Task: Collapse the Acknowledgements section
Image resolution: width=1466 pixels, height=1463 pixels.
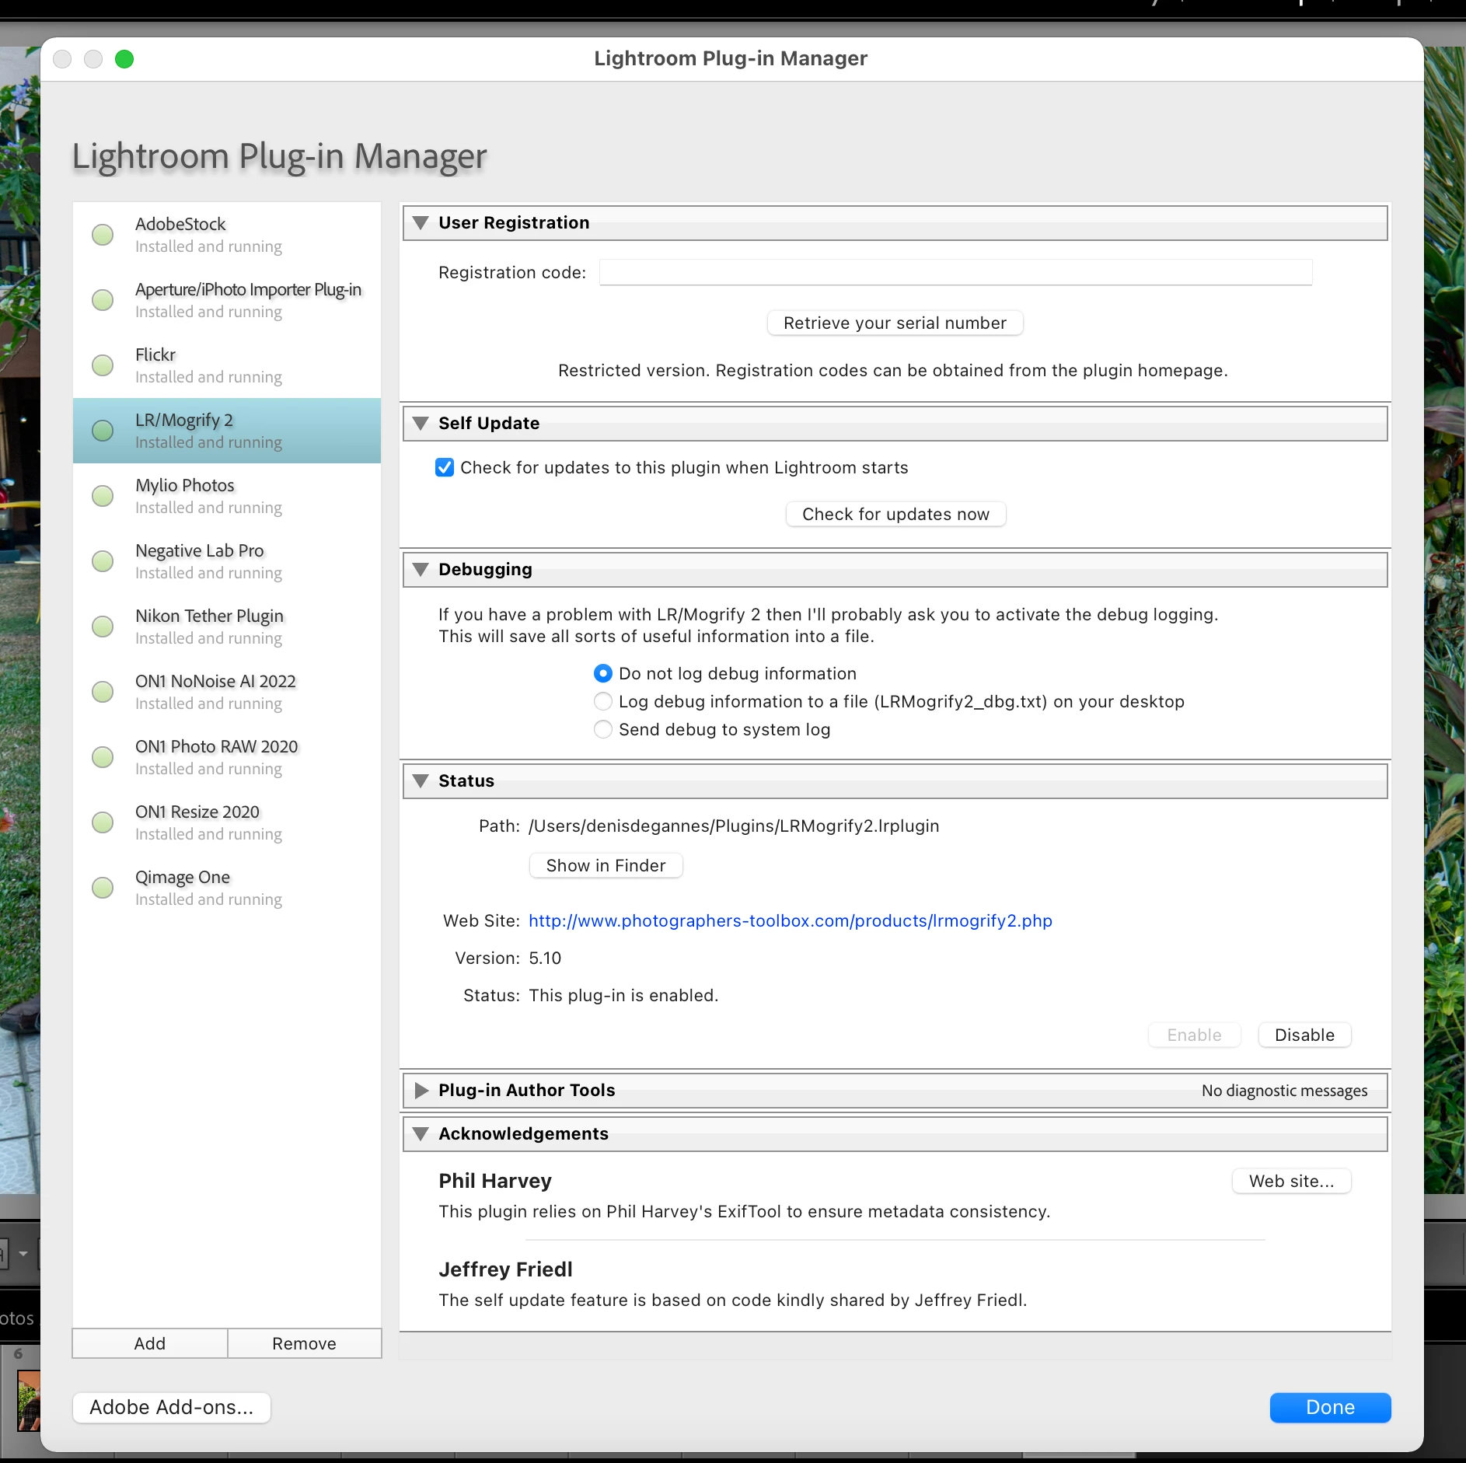Action: coord(421,1134)
